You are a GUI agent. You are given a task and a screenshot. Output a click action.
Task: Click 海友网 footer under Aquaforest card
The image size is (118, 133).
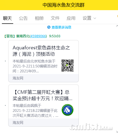(x=18, y=78)
